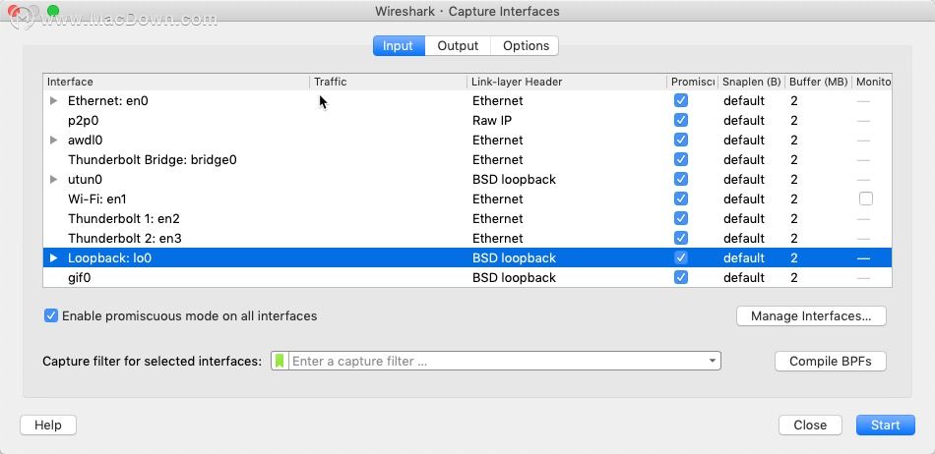The width and height of the screenshot is (935, 454).
Task: Start capturing with the Start button
Action: 885,425
